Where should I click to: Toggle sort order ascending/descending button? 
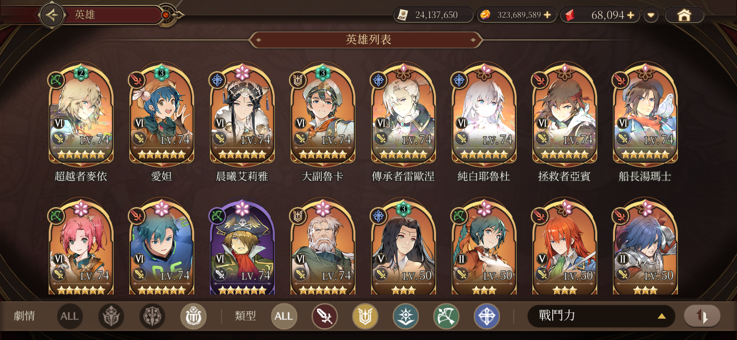click(x=702, y=316)
